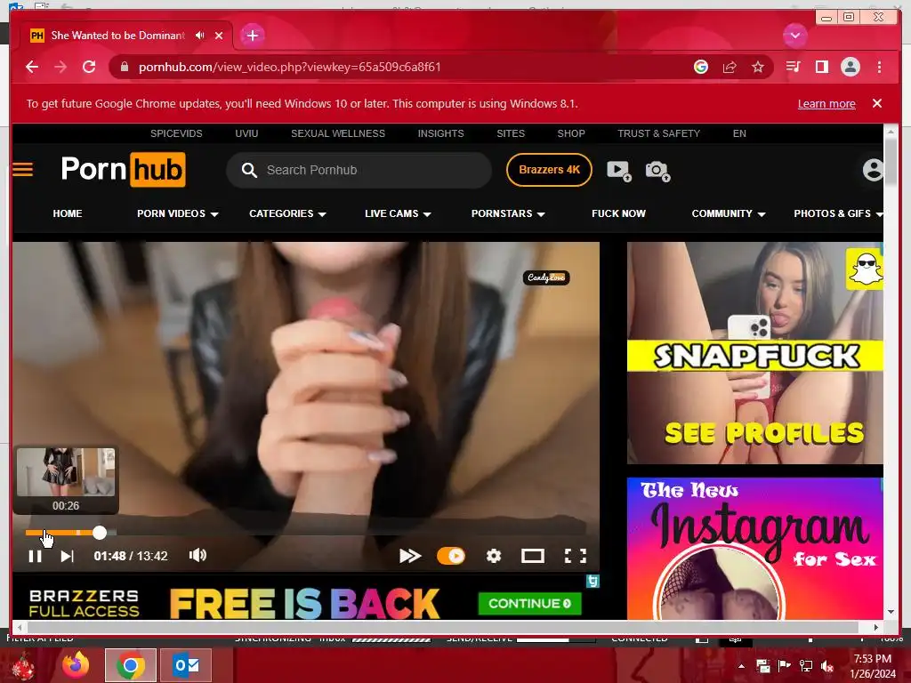Click the page vertical scrollbar thumb
The height and width of the screenshot is (683, 911).
pos(891,163)
